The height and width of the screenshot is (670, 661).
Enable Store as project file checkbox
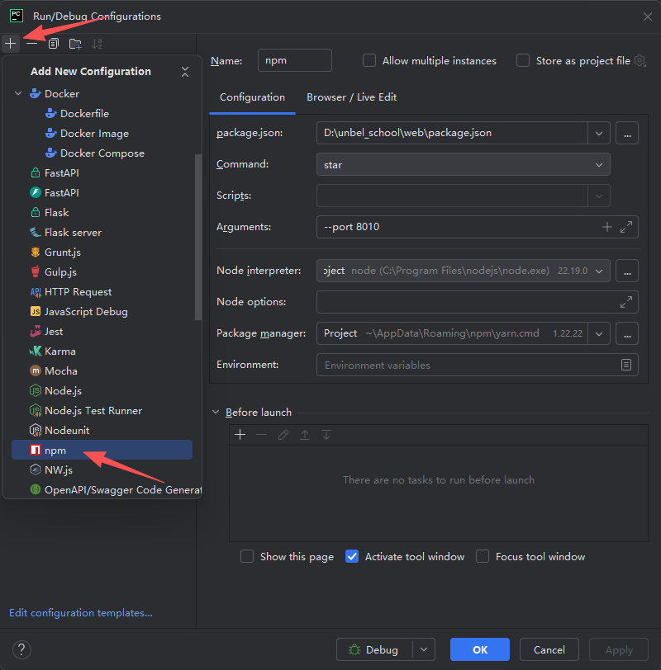[x=523, y=61]
